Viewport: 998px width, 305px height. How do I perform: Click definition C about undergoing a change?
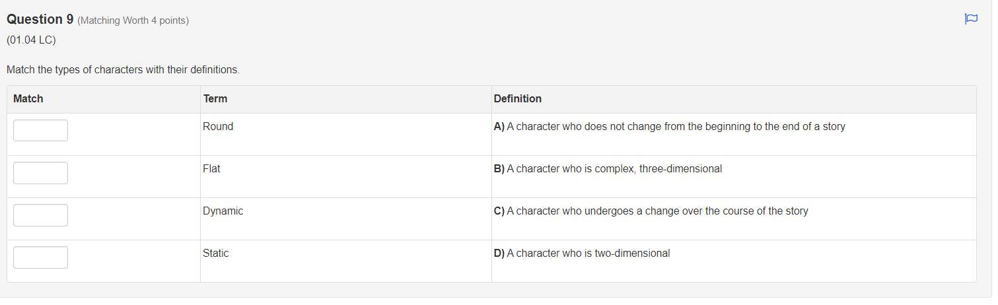click(651, 211)
